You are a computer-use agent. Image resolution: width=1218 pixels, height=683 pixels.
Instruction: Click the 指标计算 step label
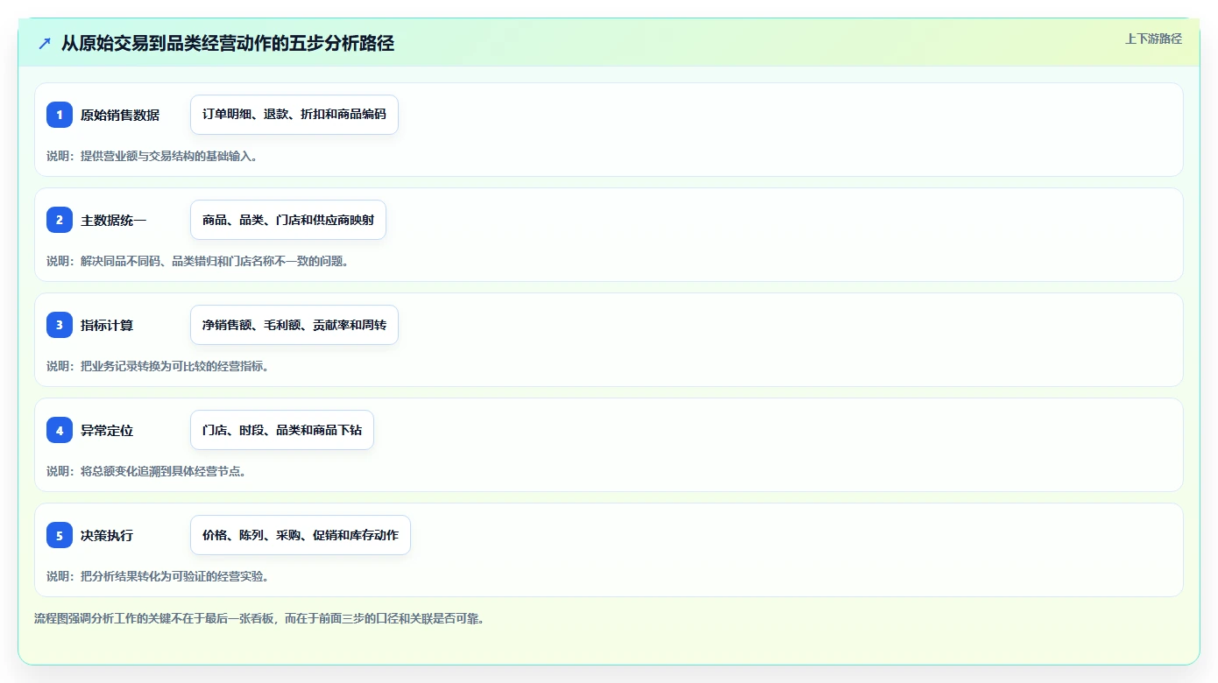click(107, 325)
